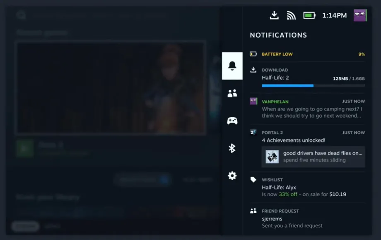Click the Wi-Fi signal status icon

(x=291, y=15)
